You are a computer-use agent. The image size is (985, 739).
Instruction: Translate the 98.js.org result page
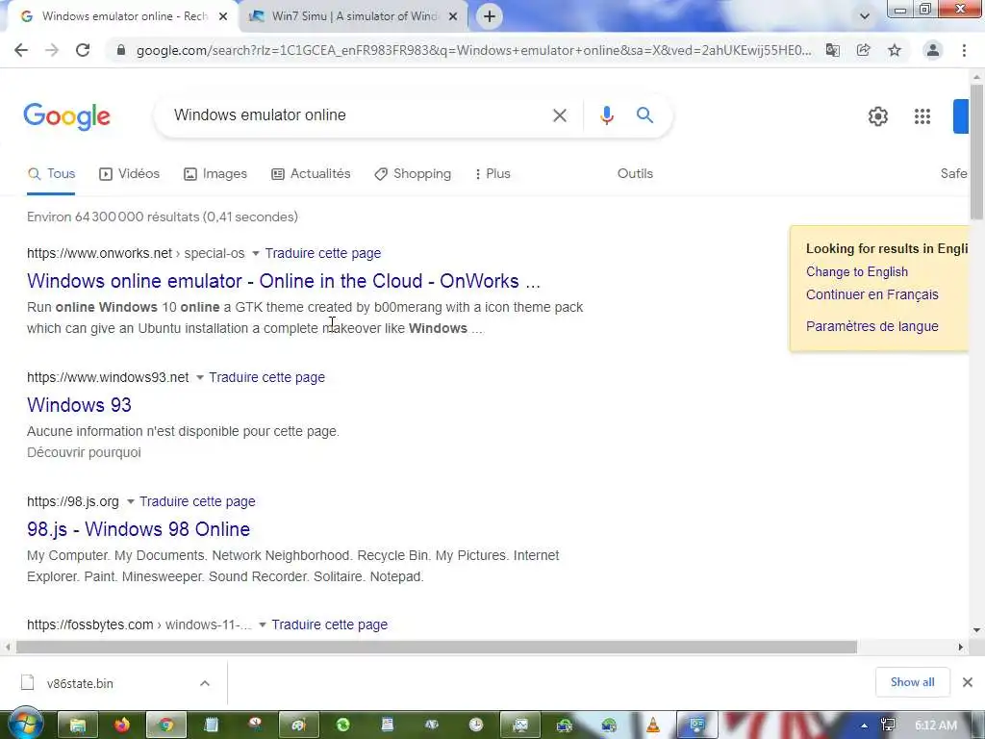(x=197, y=501)
